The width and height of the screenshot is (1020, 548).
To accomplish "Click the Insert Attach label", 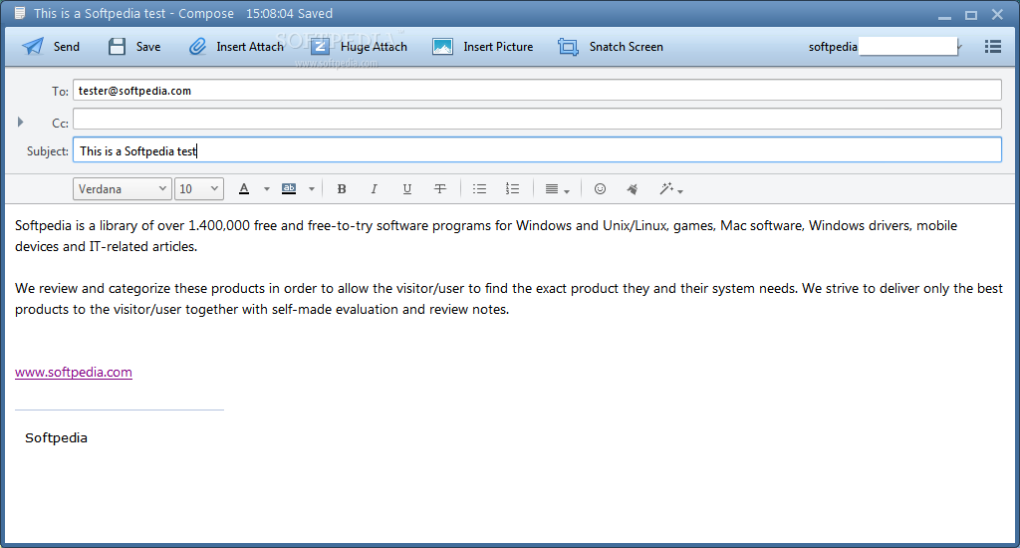I will coord(250,47).
